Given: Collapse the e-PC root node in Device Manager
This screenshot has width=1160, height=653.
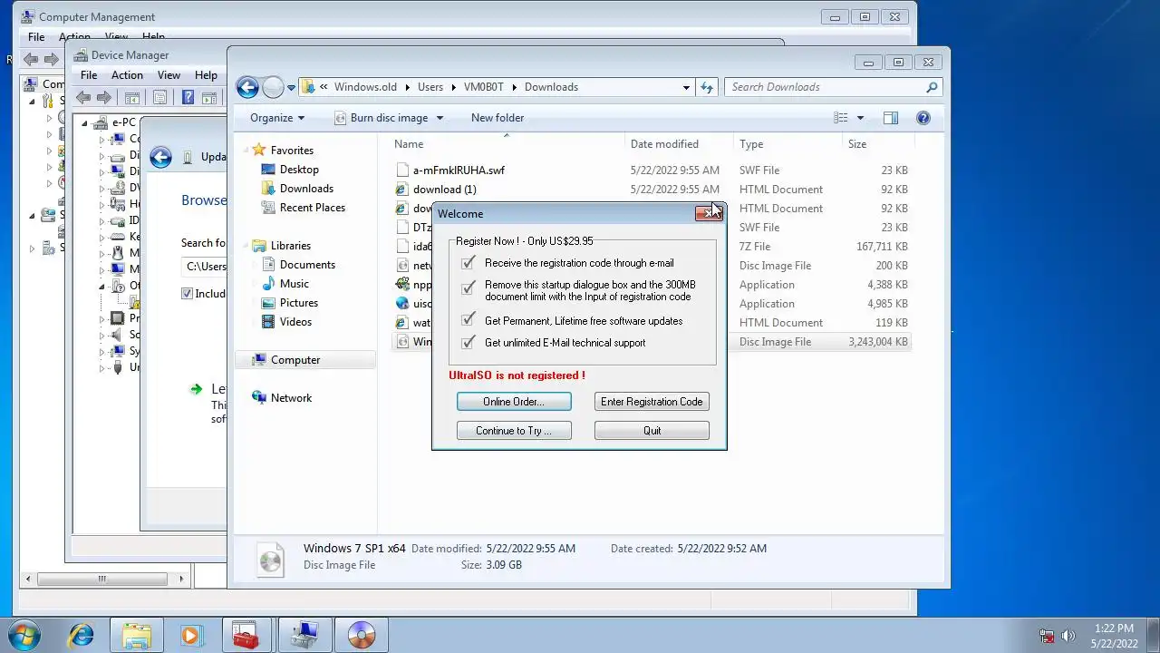Looking at the screenshot, I should (x=85, y=123).
